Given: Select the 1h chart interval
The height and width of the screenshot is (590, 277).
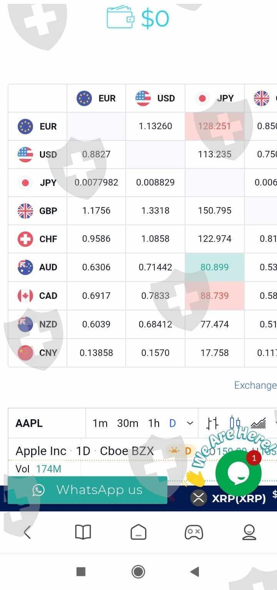Looking at the screenshot, I should (154, 423).
